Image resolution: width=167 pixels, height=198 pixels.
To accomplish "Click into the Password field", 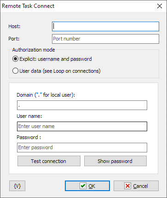I will [x=82, y=148].
